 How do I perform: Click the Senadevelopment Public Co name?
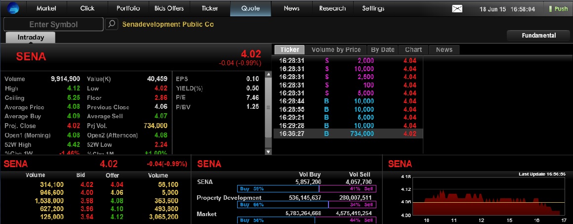click(x=168, y=25)
